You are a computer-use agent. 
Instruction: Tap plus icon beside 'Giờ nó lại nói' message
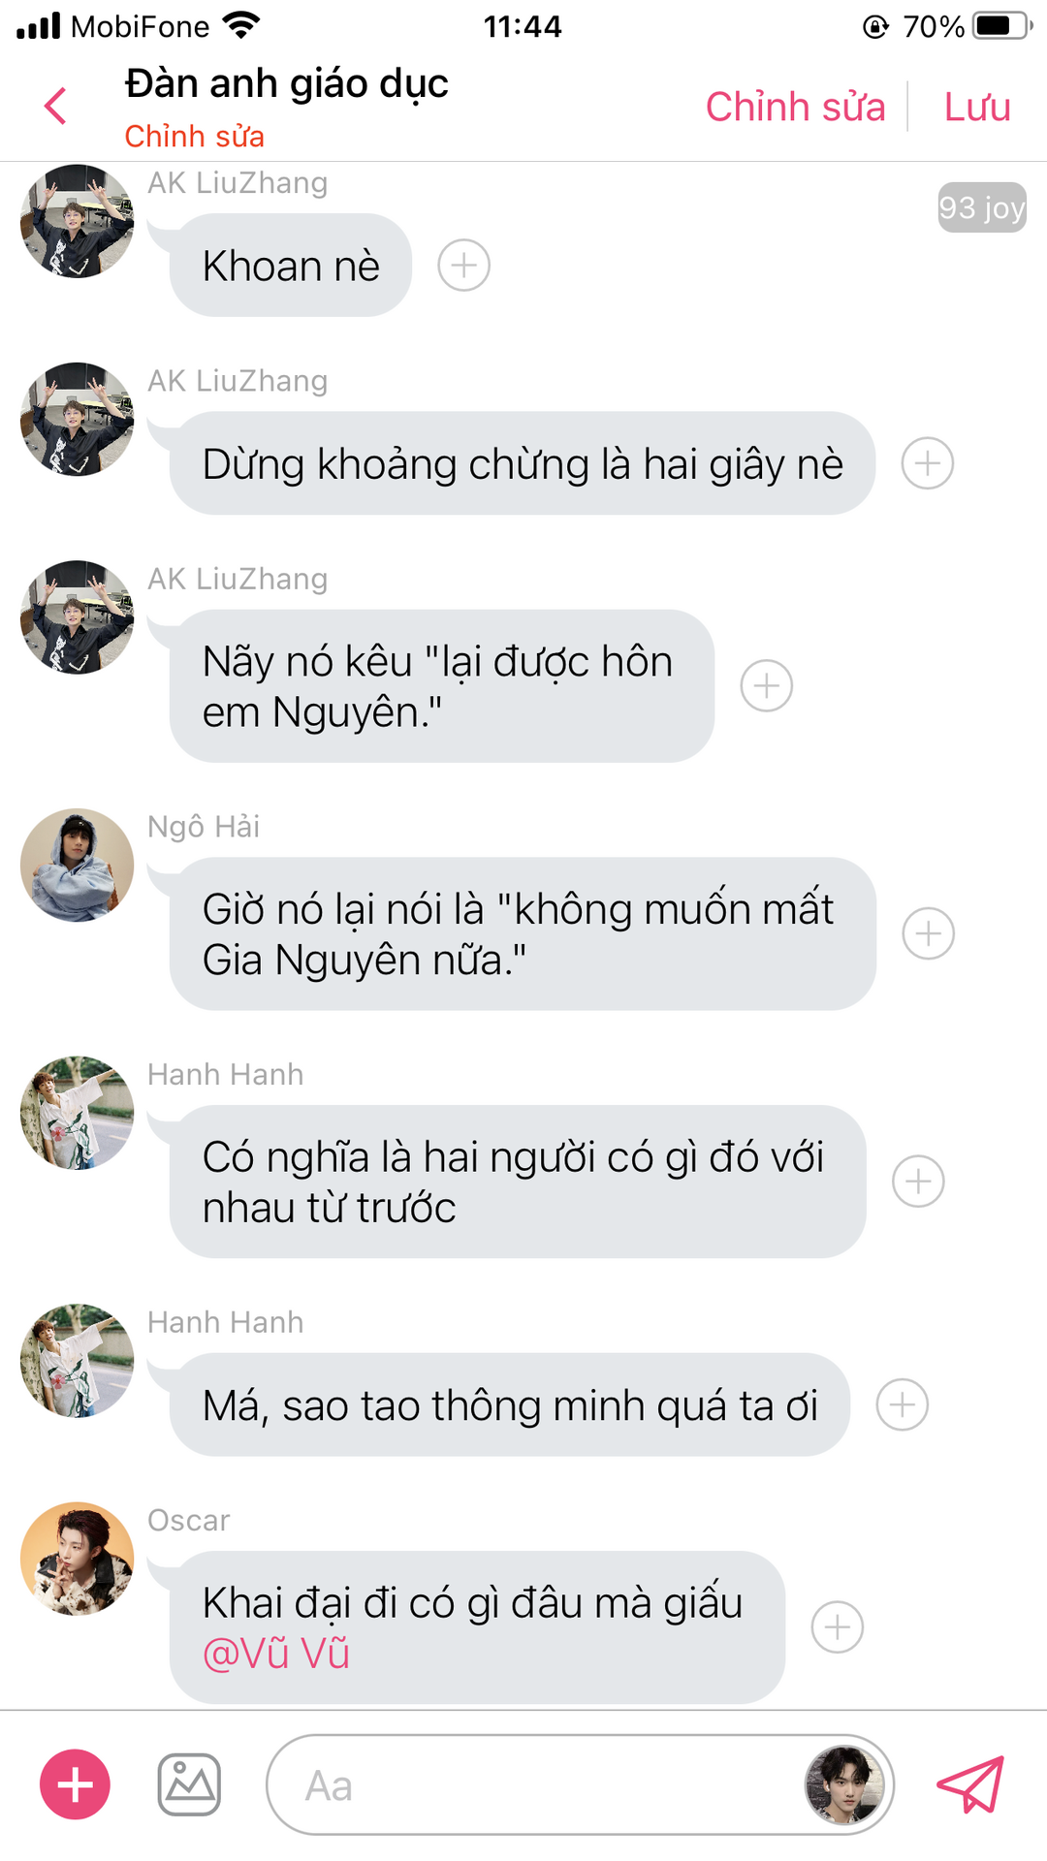[929, 933]
